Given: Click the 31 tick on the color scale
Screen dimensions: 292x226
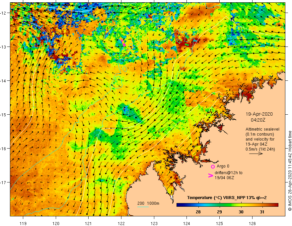Looking at the screenshot, I should (262, 212).
